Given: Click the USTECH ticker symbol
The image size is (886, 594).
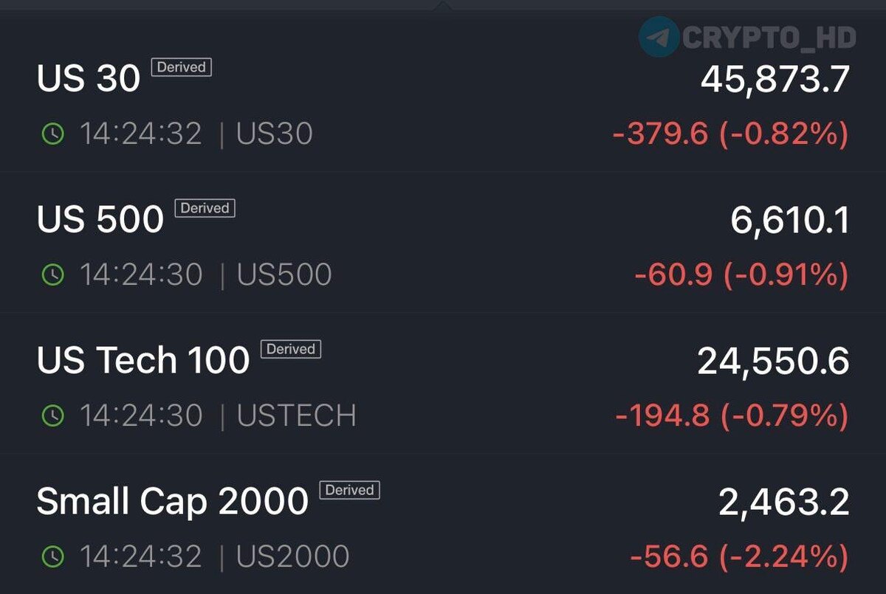Looking at the screenshot, I should tap(297, 416).
